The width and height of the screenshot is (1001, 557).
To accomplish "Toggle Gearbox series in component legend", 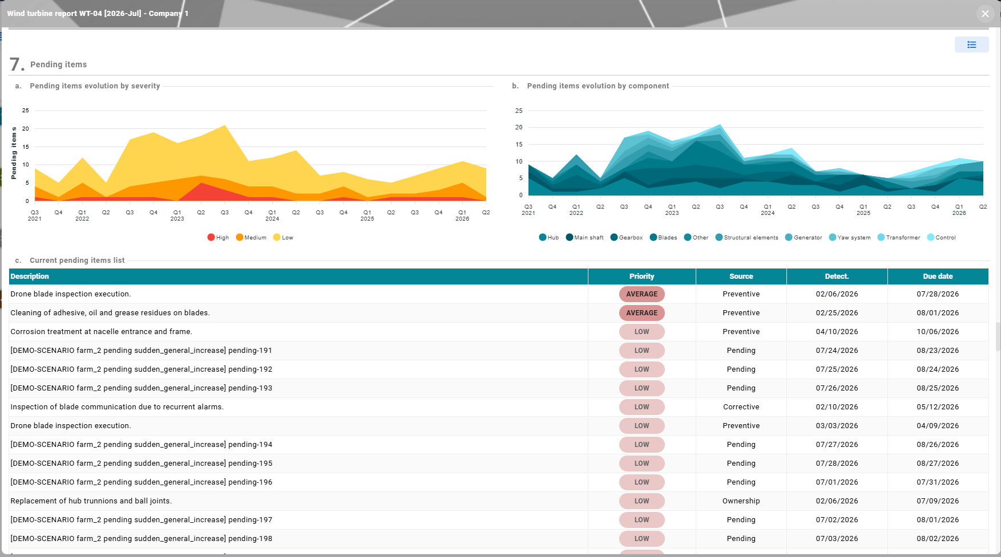I will tap(627, 238).
